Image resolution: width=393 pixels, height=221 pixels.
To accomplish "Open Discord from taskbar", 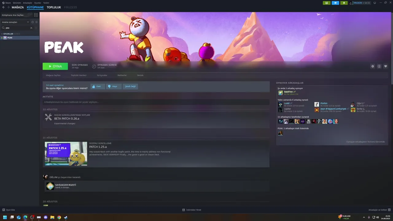I will tap(45, 217).
